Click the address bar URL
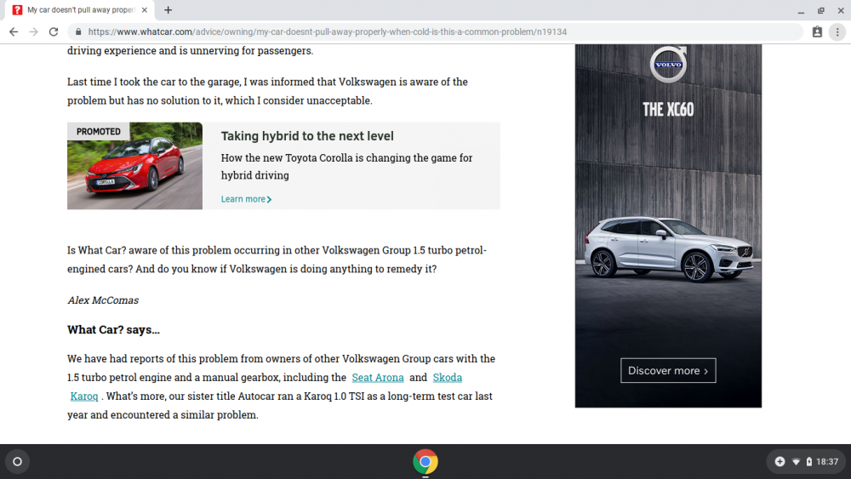The image size is (851, 479). pos(328,32)
